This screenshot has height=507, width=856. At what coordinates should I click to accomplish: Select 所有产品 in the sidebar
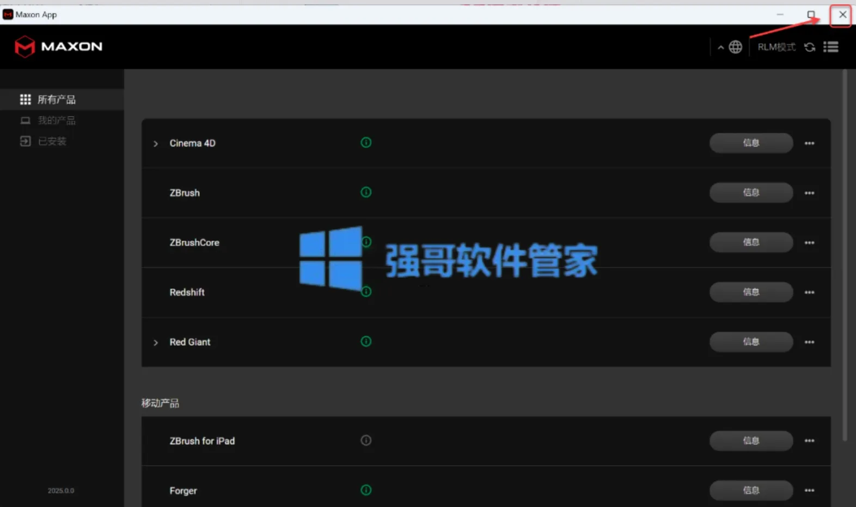click(62, 100)
